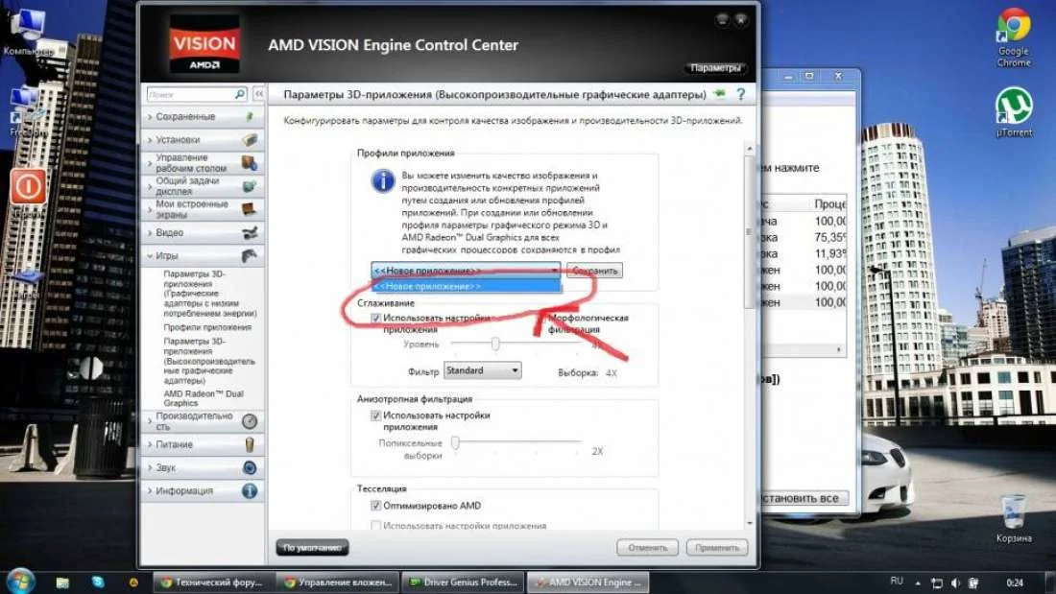Click the Уровень anti-aliasing slider handle
Image resolution: width=1056 pixels, height=594 pixels.
tap(495, 345)
